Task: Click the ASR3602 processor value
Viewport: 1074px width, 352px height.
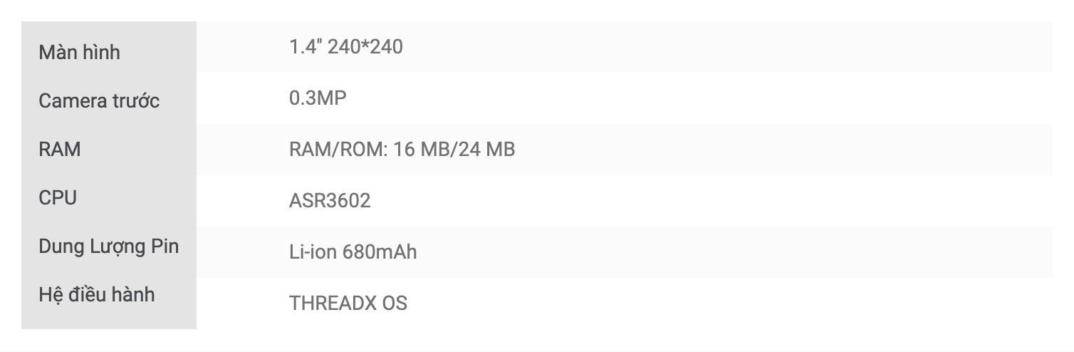Action: (x=330, y=201)
